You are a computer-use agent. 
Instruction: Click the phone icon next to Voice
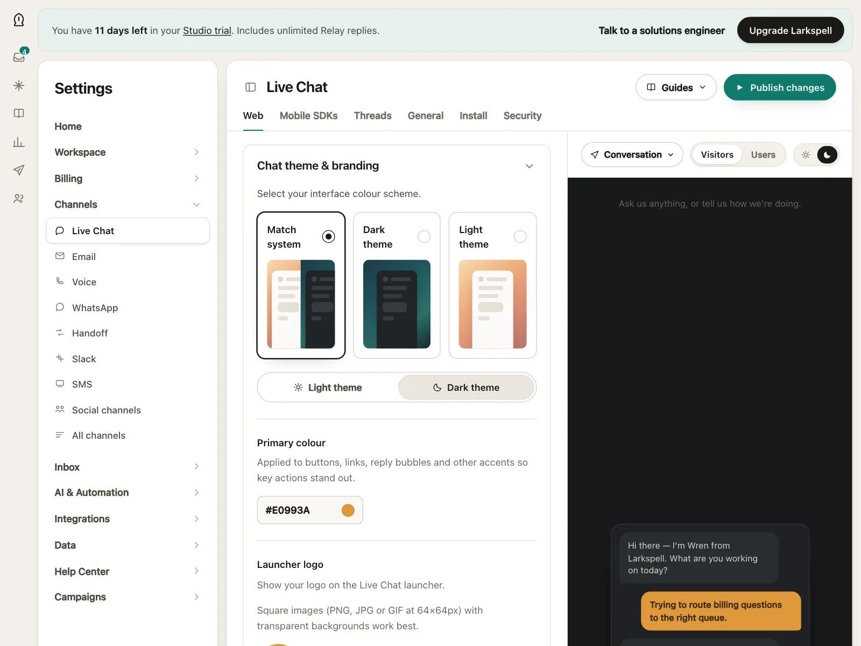60,282
